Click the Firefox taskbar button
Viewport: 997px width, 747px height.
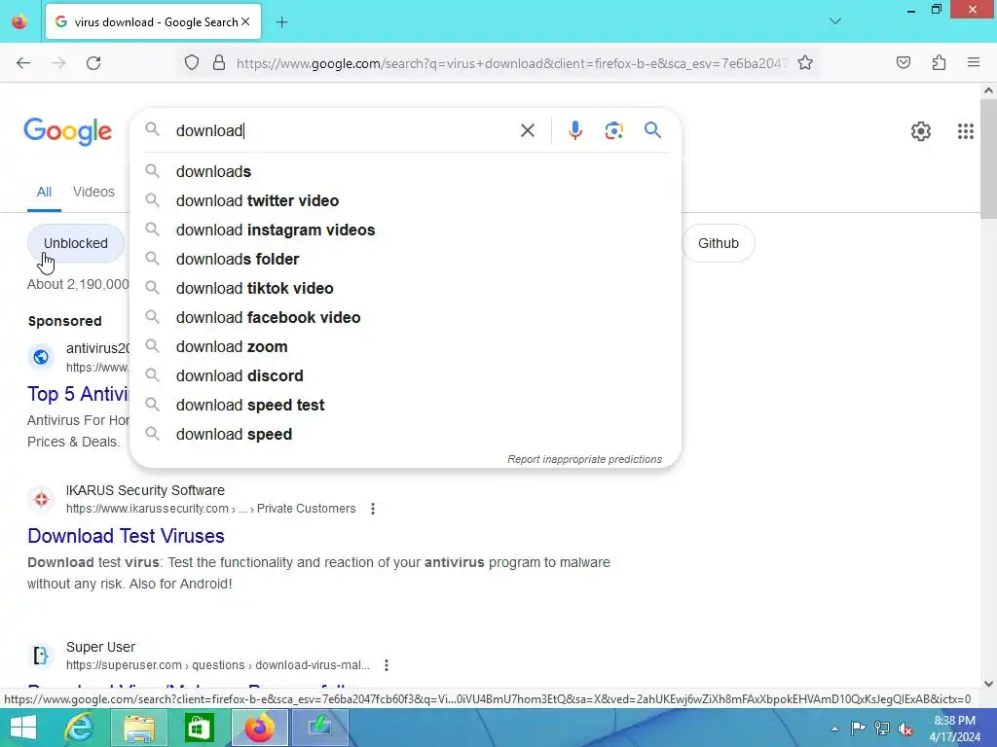click(x=259, y=728)
